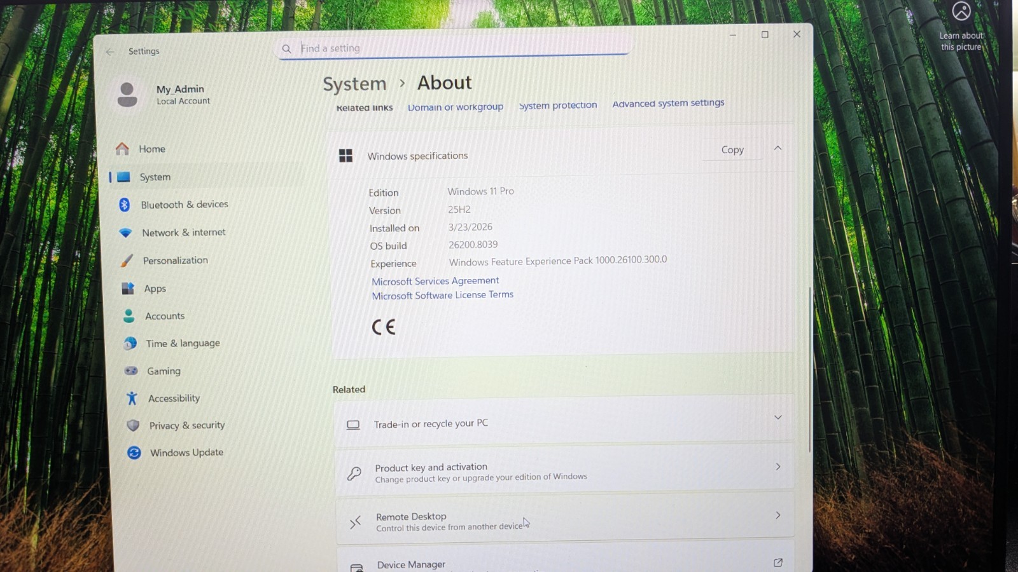Click the My_Admin account name

[180, 89]
